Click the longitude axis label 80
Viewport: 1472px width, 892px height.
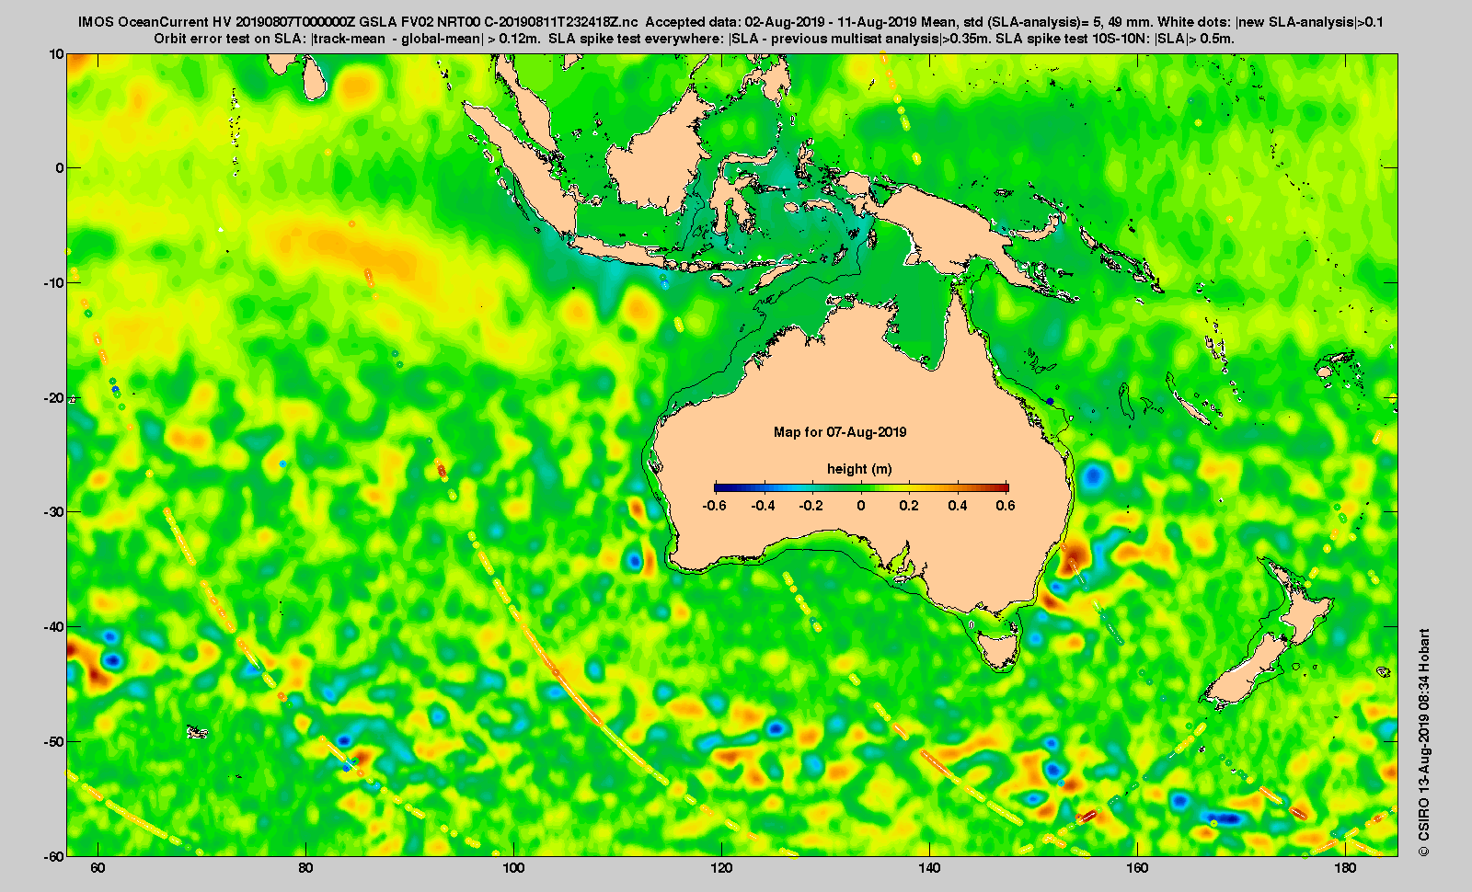(306, 869)
